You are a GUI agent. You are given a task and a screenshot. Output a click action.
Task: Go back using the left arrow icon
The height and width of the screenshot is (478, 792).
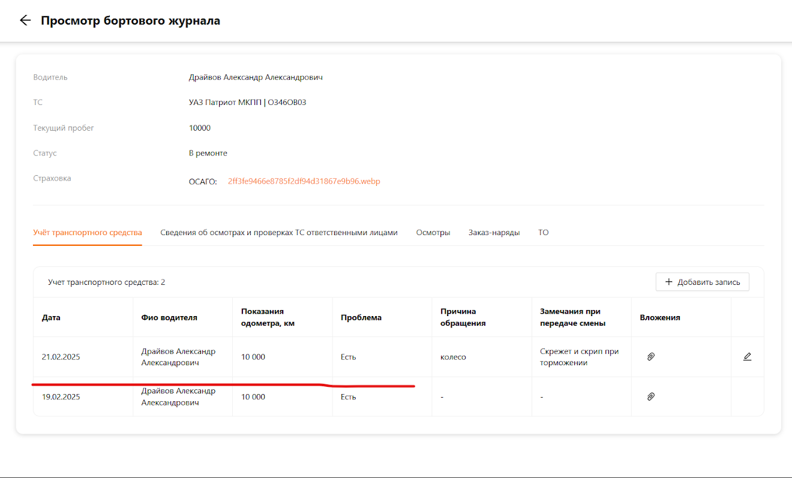[x=25, y=20]
